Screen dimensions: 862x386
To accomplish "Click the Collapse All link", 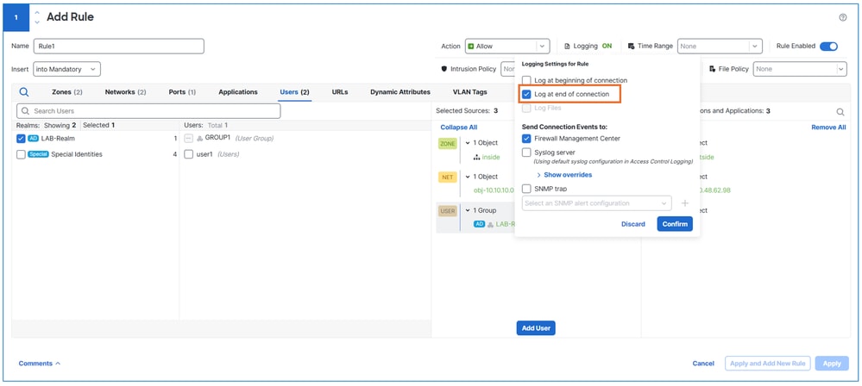I will coord(458,128).
